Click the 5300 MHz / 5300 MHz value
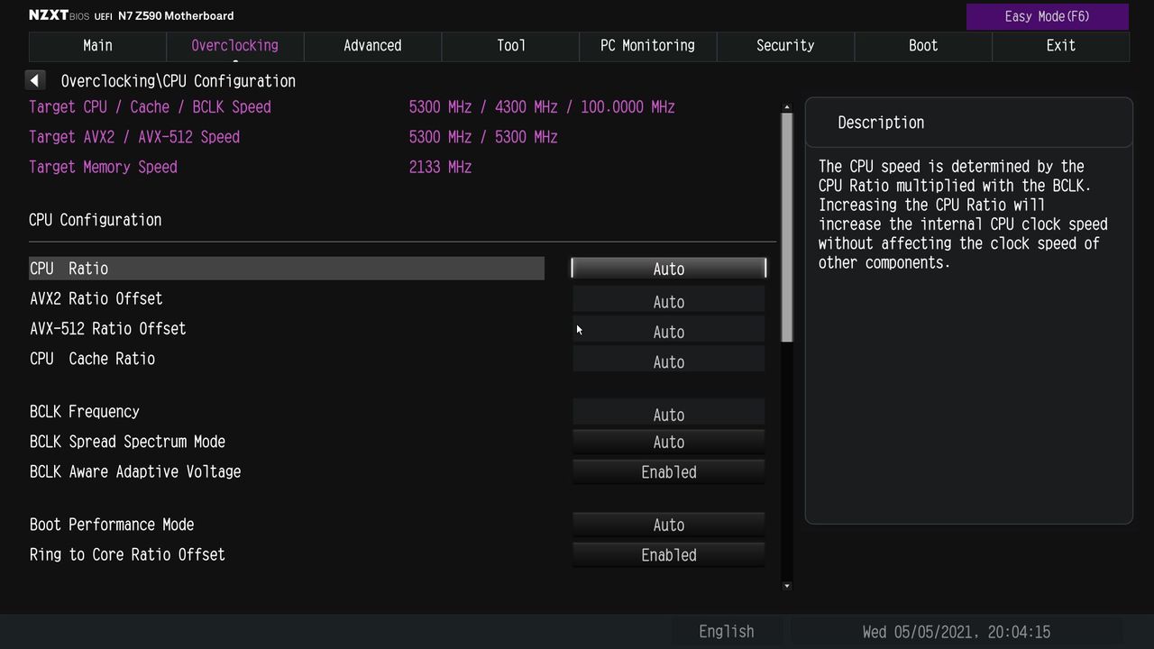 pos(483,137)
